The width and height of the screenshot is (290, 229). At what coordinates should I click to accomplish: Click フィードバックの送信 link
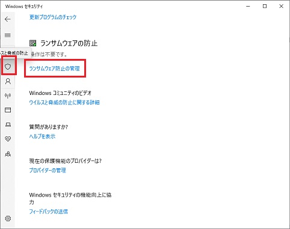(x=49, y=212)
